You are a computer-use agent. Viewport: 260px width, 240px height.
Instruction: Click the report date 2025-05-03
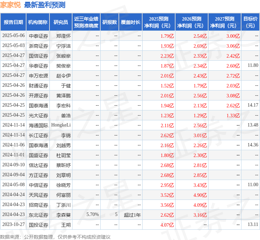13,45
